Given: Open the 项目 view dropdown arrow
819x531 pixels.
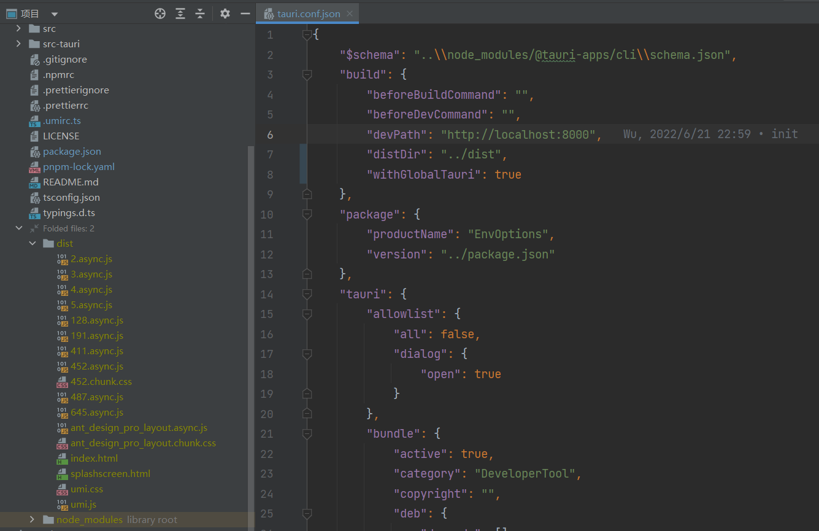Looking at the screenshot, I should pyautogui.click(x=54, y=13).
